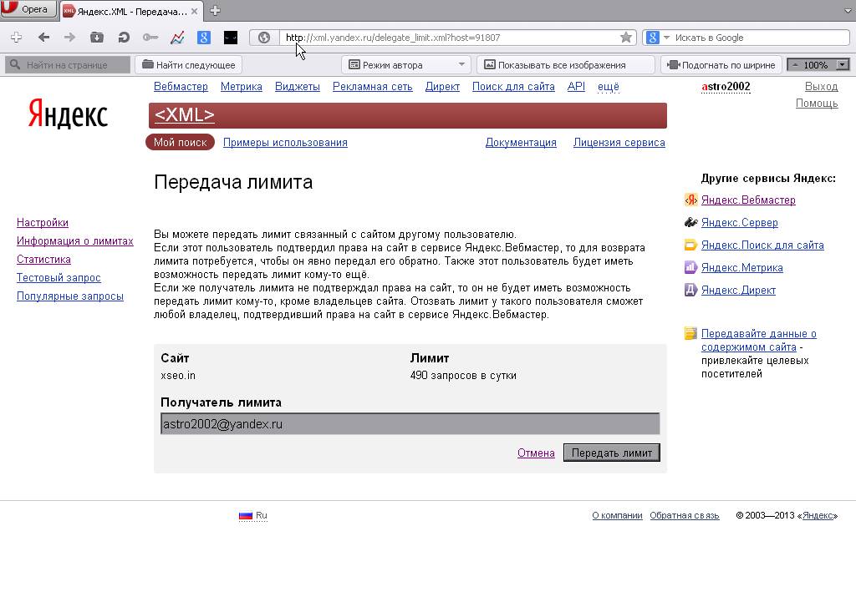856x602 pixels.
Task: Open 'Информация о лимитах' in left menu
Action: pos(74,241)
